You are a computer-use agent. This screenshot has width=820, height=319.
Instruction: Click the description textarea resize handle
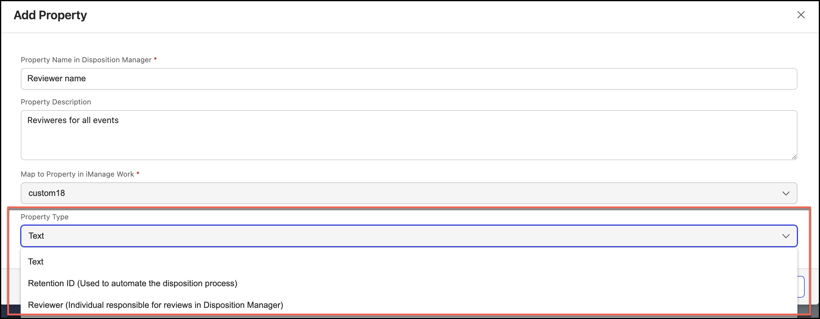point(794,156)
